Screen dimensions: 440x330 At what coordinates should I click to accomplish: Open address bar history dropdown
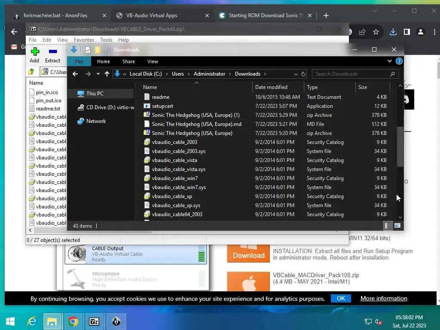tap(296, 74)
